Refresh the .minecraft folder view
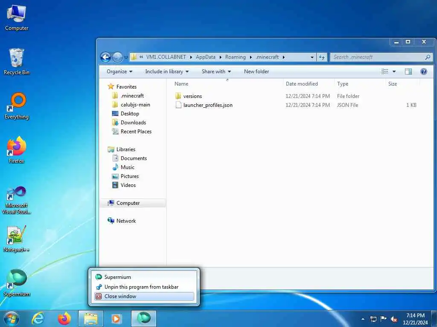 (322, 57)
